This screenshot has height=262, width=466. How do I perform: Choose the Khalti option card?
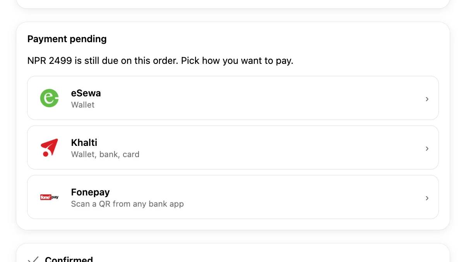(x=233, y=147)
